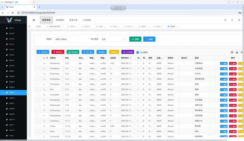Reload the page with the browser refresh icon

tap(13, 13)
